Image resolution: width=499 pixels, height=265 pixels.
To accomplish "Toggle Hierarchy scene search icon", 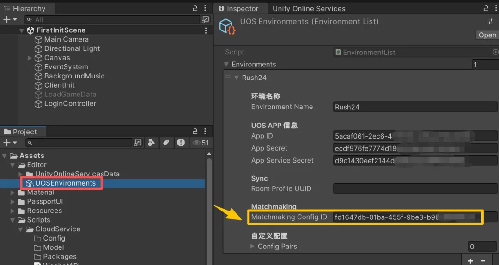I will [206, 20].
